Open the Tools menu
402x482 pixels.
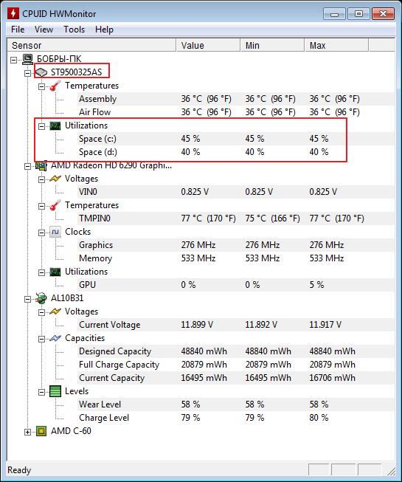click(74, 30)
